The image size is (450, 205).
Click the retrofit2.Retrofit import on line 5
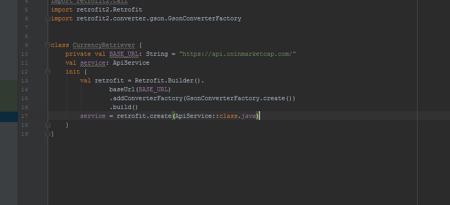pyautogui.click(x=109, y=10)
